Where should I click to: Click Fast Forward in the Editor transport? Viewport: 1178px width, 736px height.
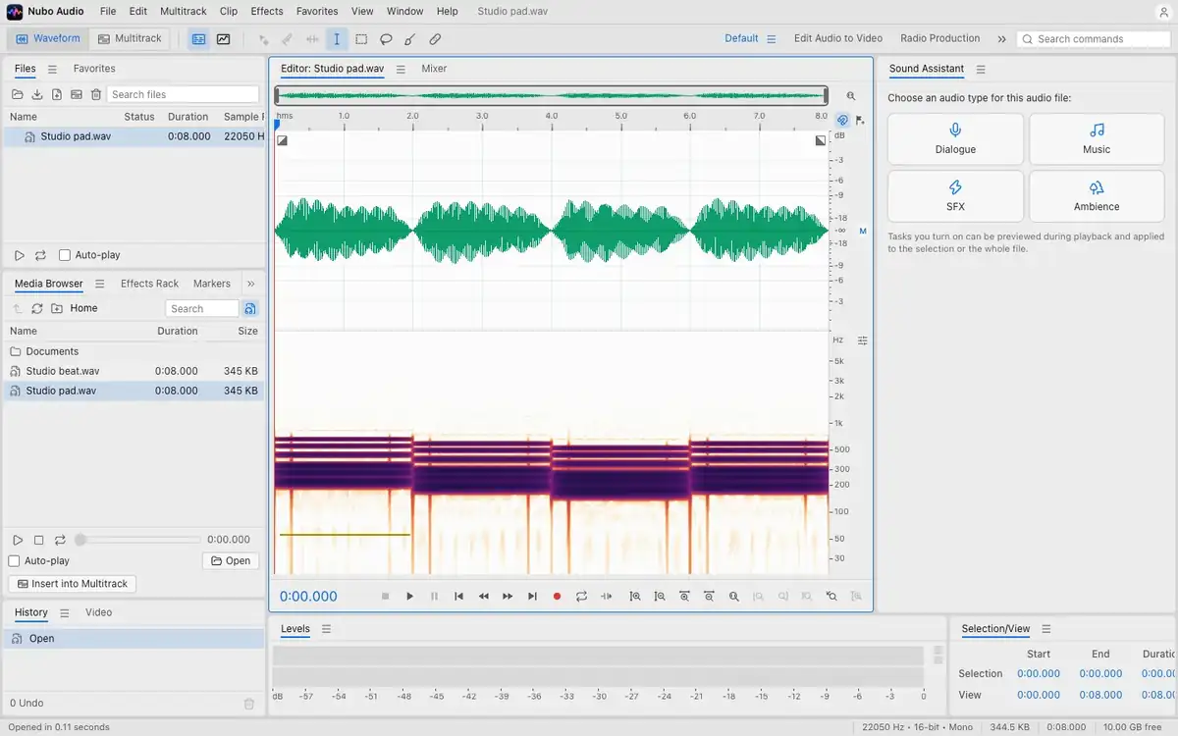508,596
